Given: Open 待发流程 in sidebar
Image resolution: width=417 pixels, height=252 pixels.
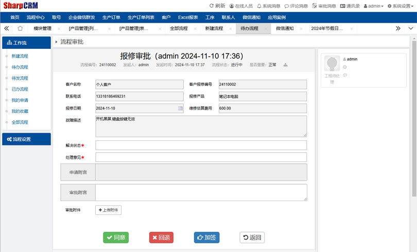Looking at the screenshot, I should pyautogui.click(x=20, y=78).
